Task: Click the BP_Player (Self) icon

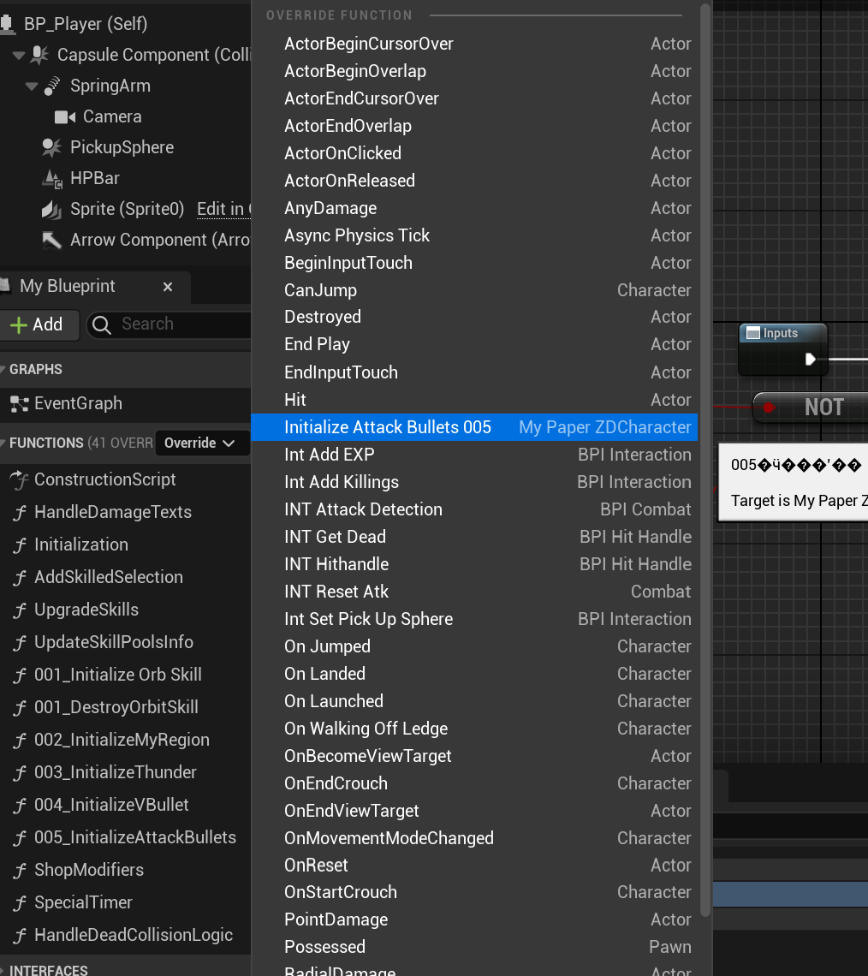Action: tap(7, 24)
